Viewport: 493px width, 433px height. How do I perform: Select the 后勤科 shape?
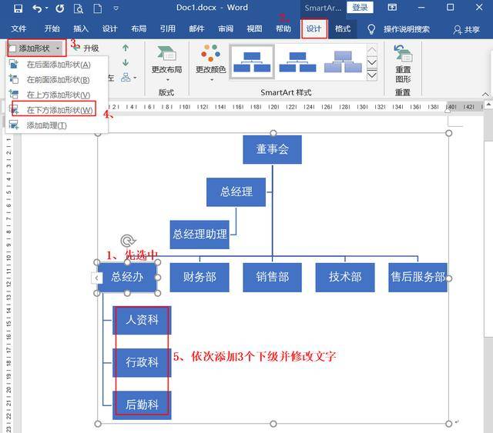click(142, 405)
